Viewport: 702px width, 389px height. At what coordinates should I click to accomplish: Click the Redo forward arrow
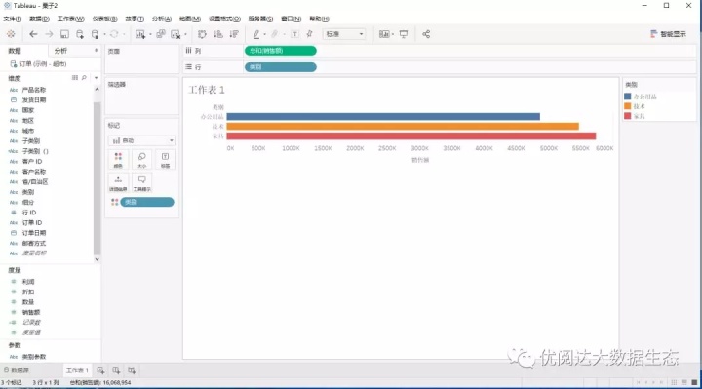pyautogui.click(x=49, y=34)
